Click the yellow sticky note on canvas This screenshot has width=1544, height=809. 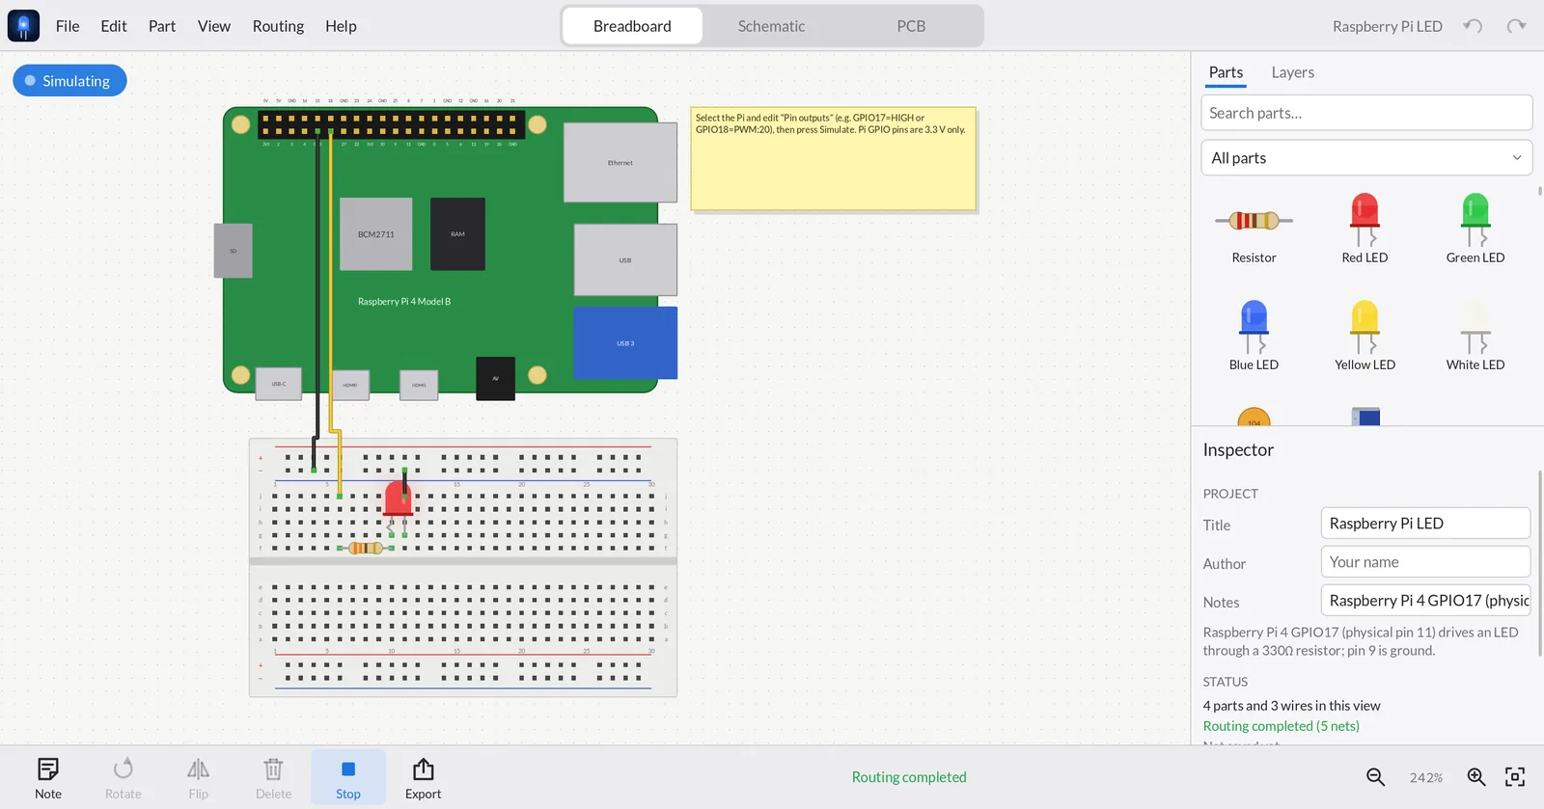(833, 158)
